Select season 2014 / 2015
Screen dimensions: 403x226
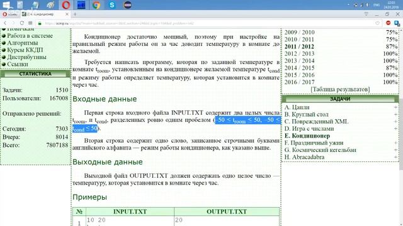tap(300, 68)
